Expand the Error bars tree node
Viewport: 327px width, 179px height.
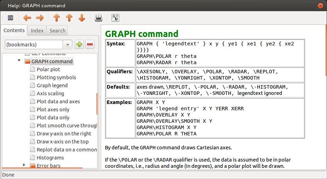(x=24, y=165)
